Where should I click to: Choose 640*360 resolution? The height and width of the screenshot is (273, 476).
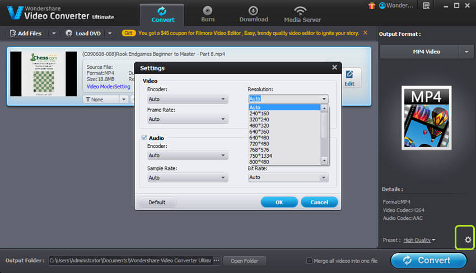[x=284, y=131]
